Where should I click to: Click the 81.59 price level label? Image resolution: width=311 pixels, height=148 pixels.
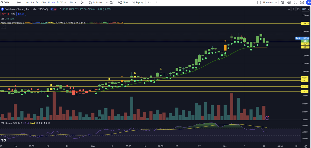coord(305,86)
